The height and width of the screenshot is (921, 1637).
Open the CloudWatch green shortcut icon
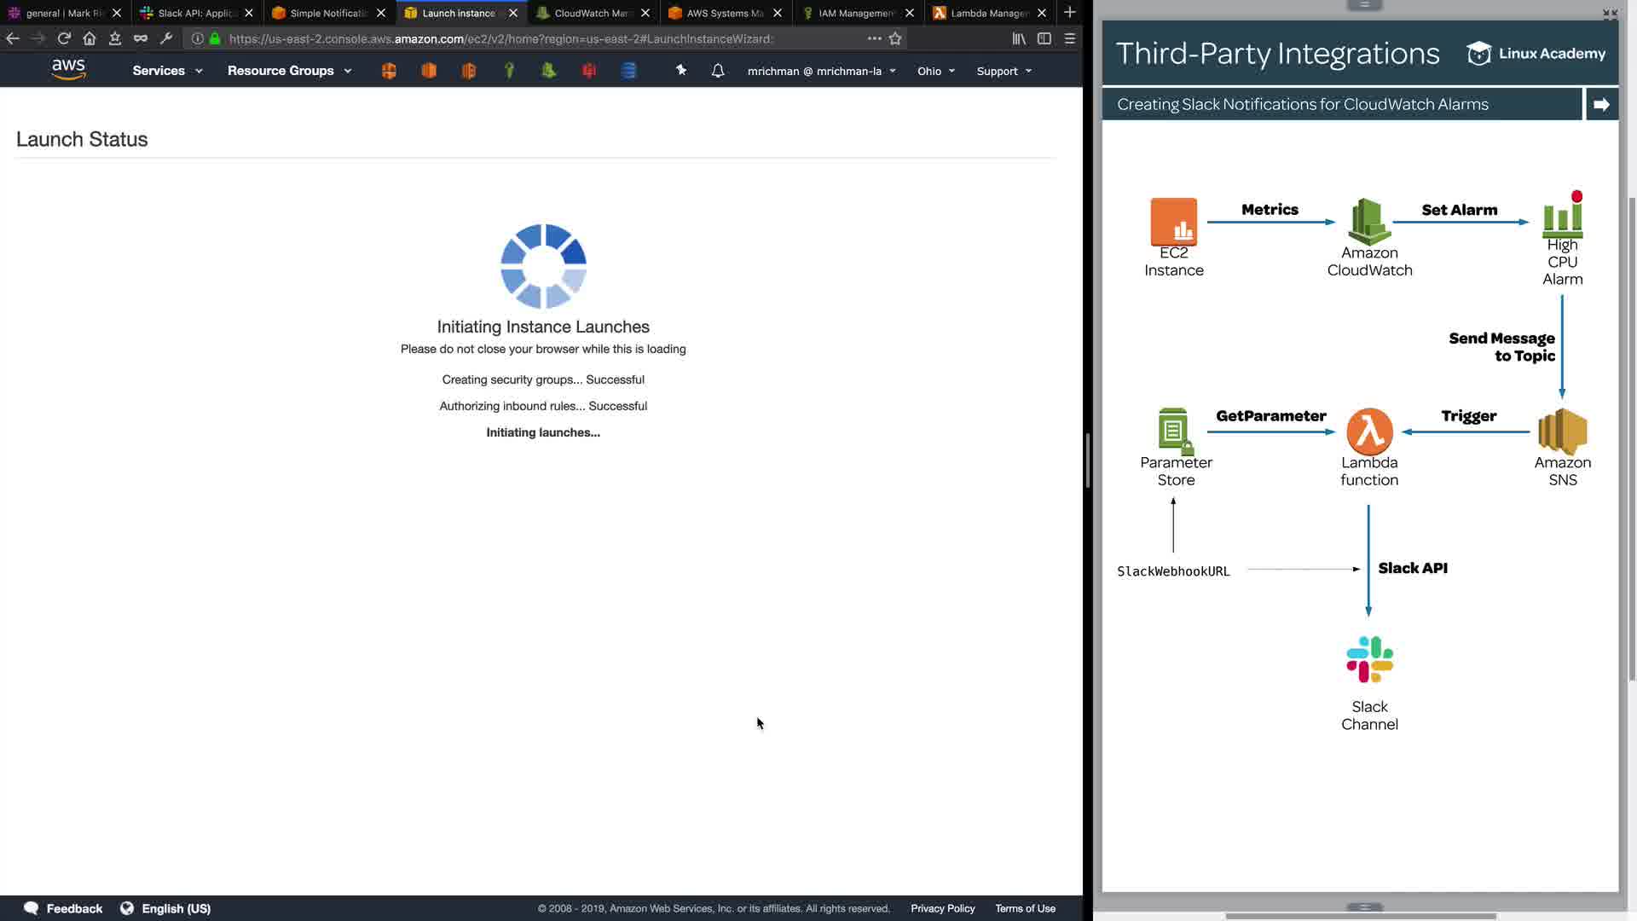[x=549, y=71]
